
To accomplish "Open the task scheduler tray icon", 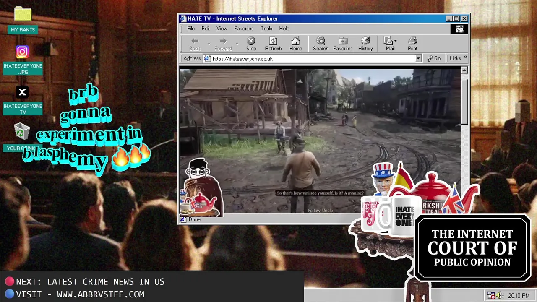I will 491,296.
